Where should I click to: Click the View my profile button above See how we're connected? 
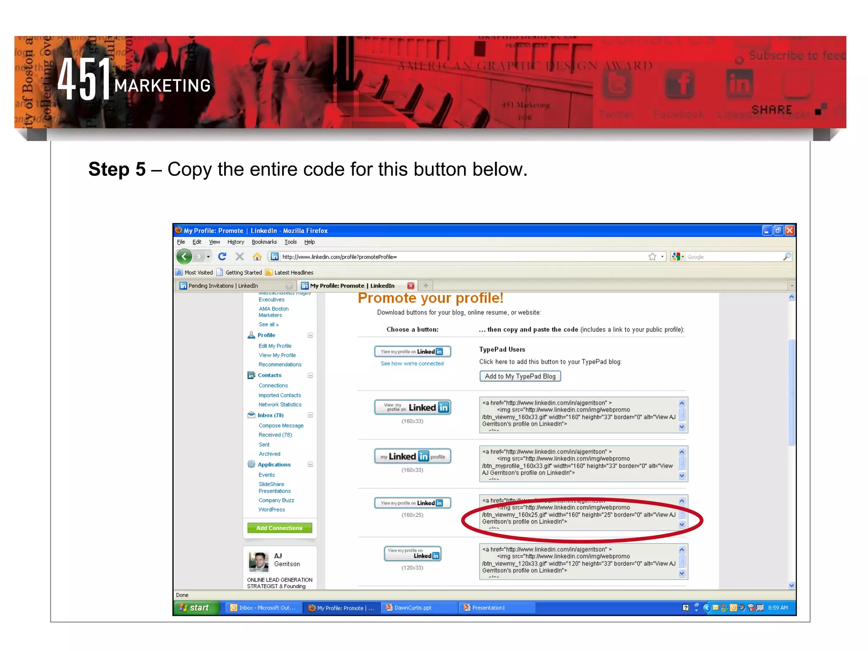[412, 351]
